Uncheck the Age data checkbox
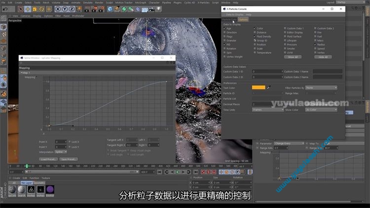This screenshot has width=370, height=208. (224, 29)
